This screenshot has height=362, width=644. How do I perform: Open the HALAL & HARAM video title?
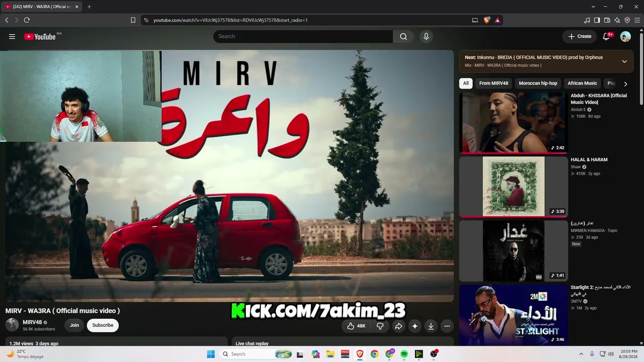pos(589,159)
